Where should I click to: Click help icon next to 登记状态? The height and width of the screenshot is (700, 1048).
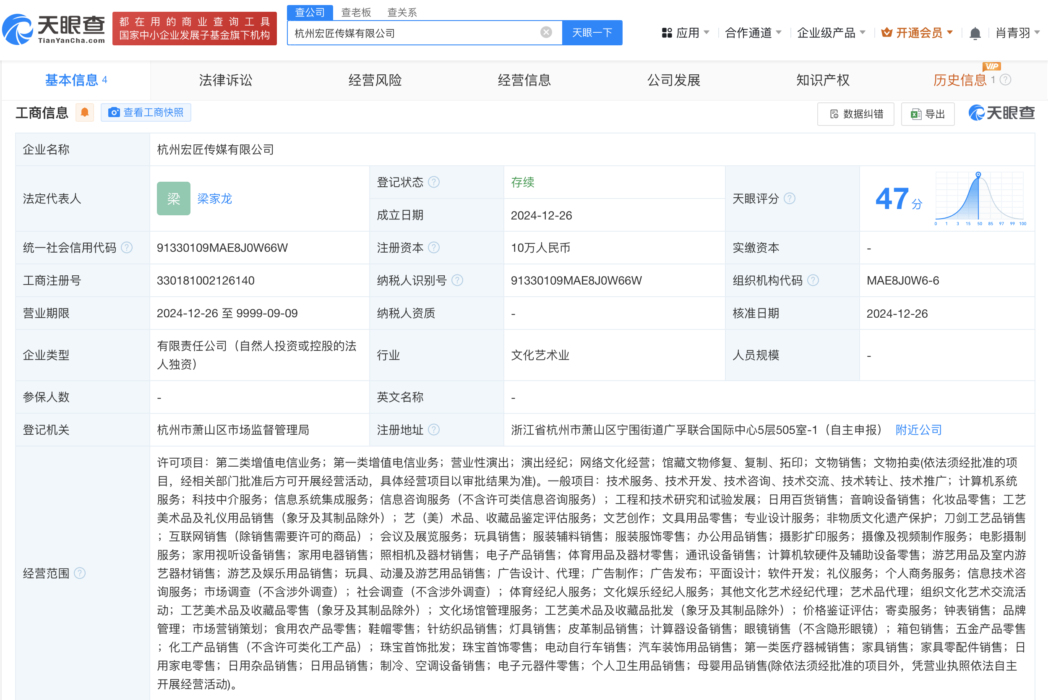coord(434,182)
